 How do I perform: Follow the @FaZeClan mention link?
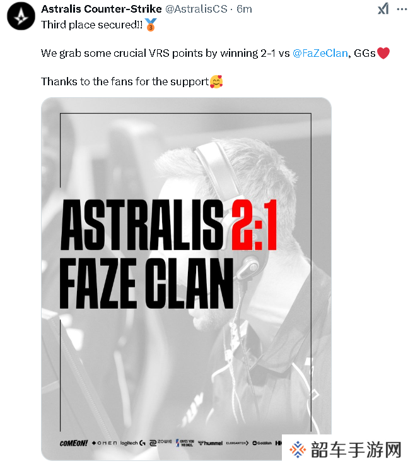pyautogui.click(x=320, y=53)
